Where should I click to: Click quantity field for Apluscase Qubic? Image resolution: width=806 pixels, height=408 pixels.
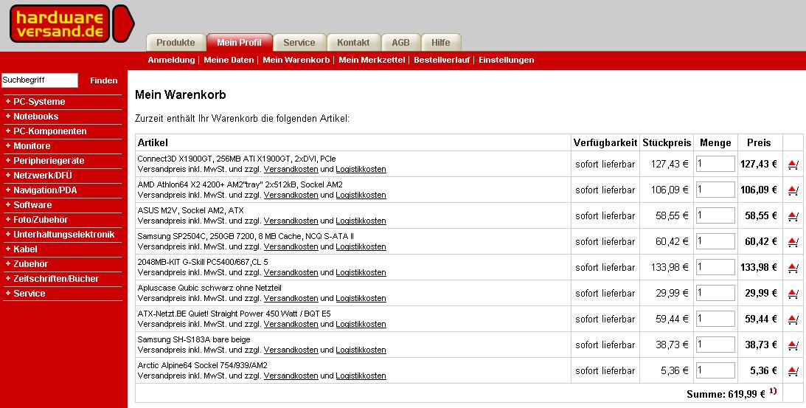(715, 293)
